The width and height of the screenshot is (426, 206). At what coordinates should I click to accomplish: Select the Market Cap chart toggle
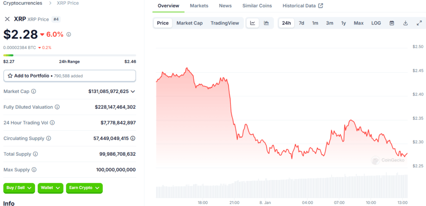tap(189, 23)
